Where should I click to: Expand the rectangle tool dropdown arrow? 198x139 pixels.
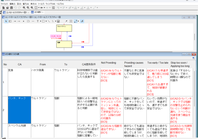pyautogui.click(x=46, y=21)
